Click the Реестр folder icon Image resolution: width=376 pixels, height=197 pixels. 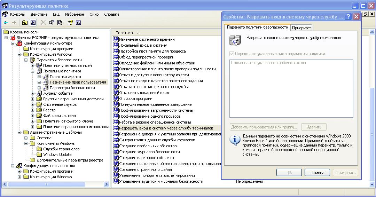(39, 110)
